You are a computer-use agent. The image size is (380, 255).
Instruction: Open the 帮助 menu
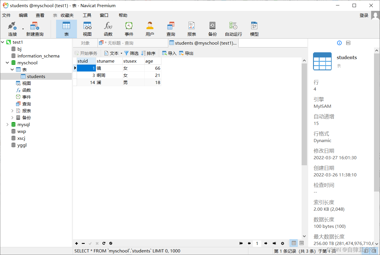(123, 15)
